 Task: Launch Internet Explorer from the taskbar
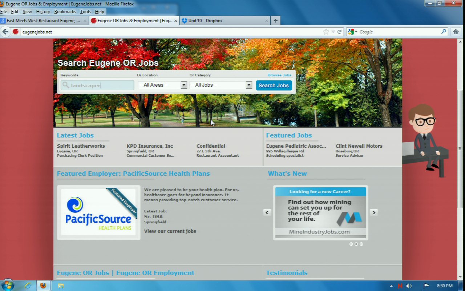coord(28,286)
